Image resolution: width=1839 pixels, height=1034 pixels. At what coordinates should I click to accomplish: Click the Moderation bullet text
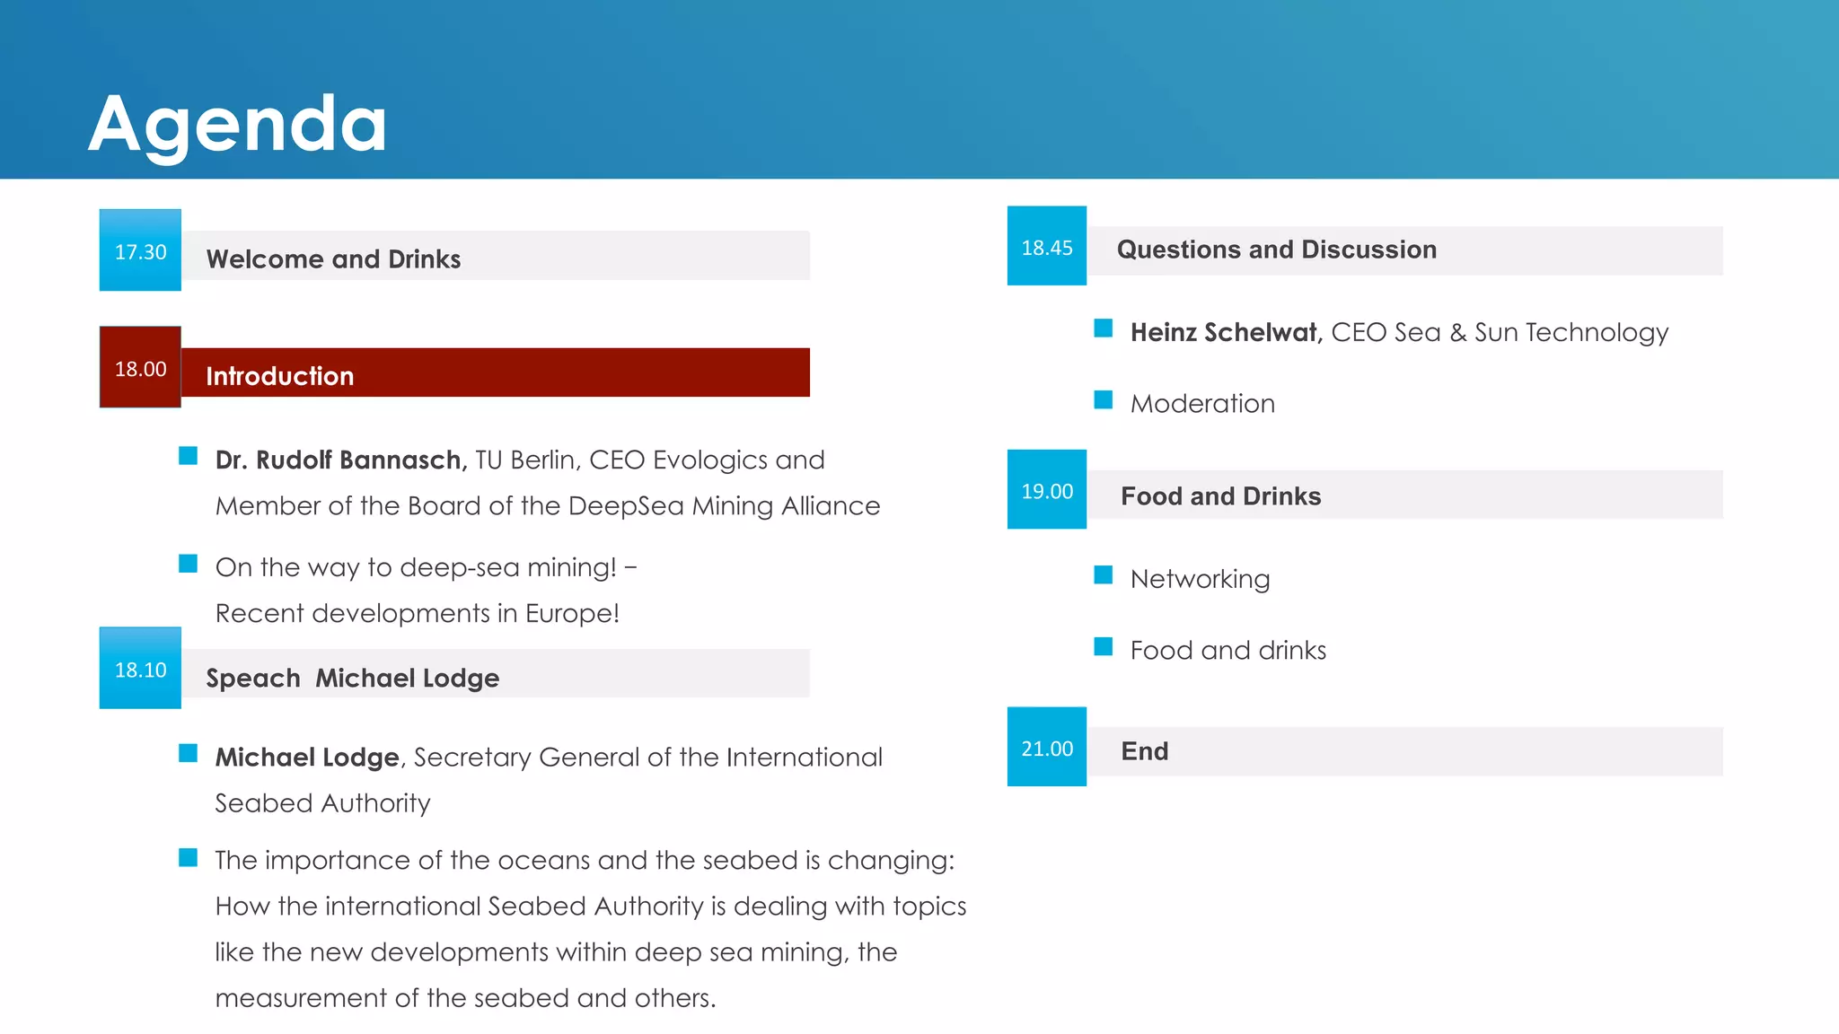[1201, 404]
